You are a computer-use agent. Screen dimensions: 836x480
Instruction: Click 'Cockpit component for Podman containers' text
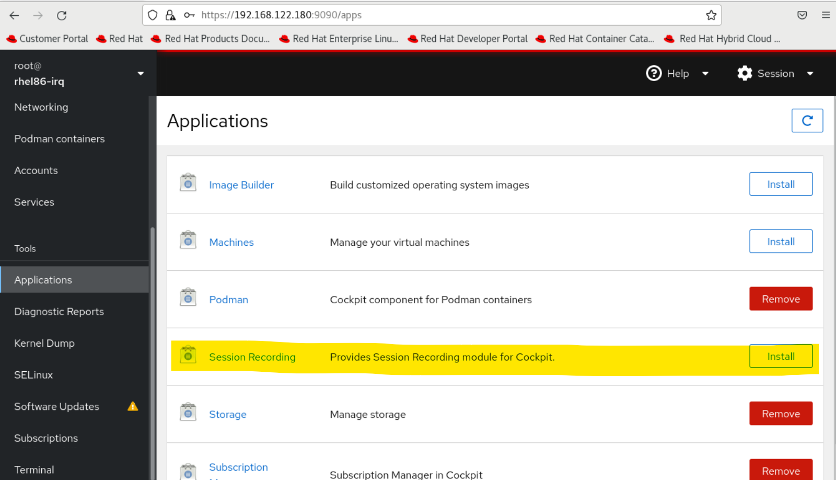pos(431,300)
